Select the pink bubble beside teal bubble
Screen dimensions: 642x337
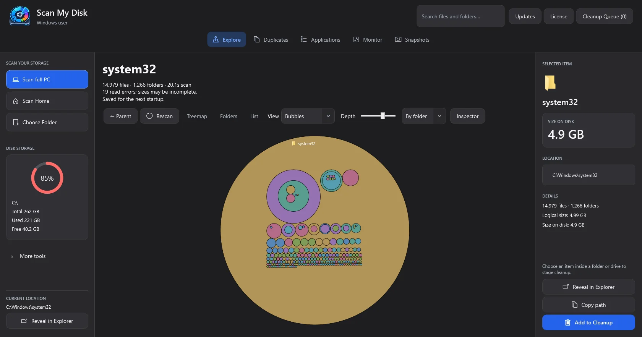pyautogui.click(x=350, y=178)
